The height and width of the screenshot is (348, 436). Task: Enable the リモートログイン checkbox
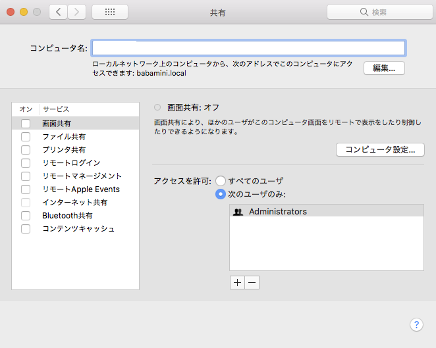[x=26, y=163]
